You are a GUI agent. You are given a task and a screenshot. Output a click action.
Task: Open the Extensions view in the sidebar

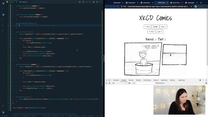pyautogui.click(x=3, y=25)
